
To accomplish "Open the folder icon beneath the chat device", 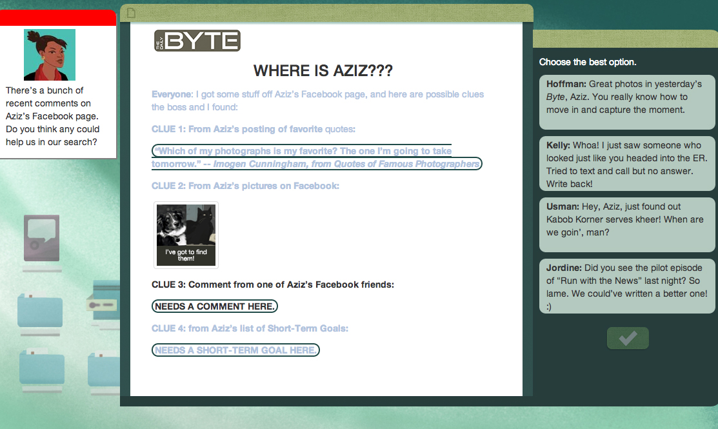I will (40, 310).
